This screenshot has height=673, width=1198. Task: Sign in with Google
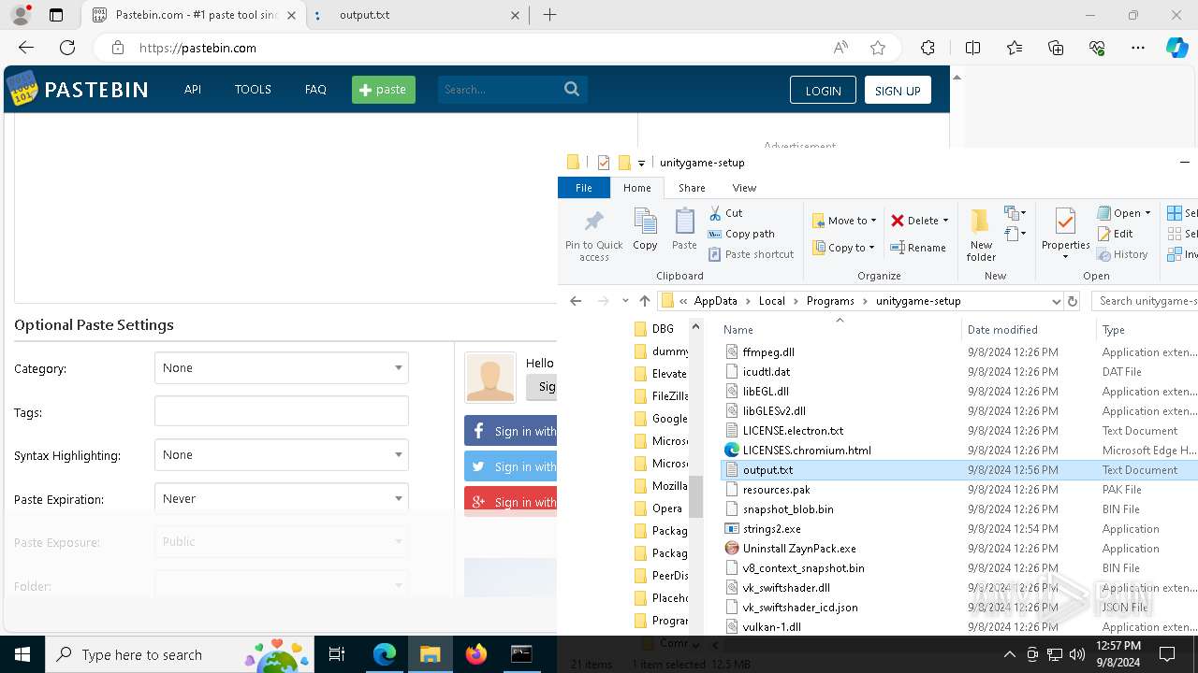click(511, 501)
